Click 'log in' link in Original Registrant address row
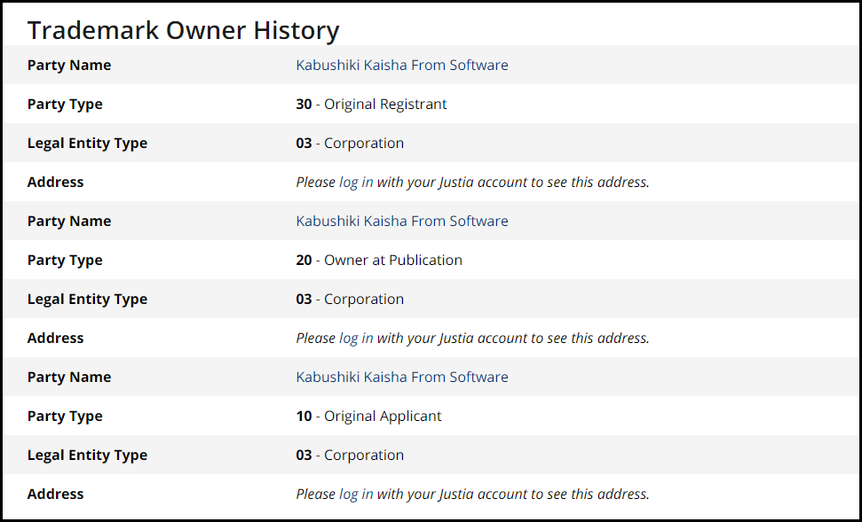The image size is (862, 522). 356,182
